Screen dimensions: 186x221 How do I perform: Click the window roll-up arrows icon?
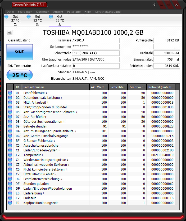[x=155, y=5]
